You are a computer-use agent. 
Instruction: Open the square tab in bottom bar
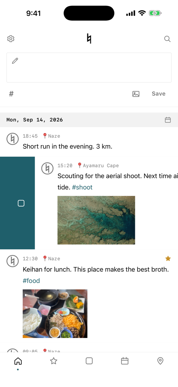pos(89,361)
